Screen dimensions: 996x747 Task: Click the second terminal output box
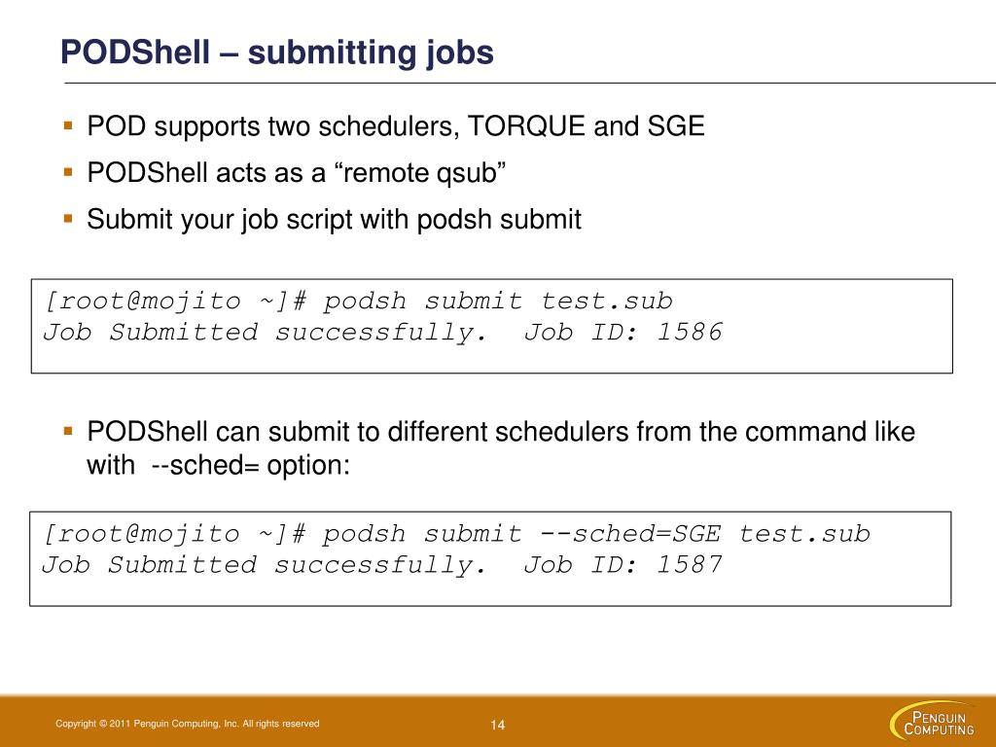[x=490, y=559]
